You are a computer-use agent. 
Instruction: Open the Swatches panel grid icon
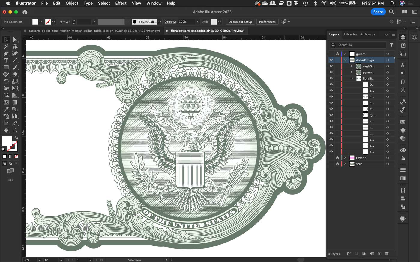403,122
